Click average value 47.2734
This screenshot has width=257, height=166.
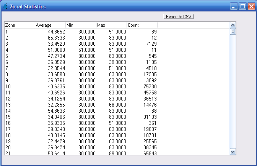[x=56, y=56]
